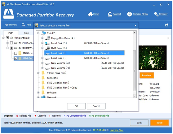Collapse the (Unidentified) disk tree node

pyautogui.click(x=3, y=38)
